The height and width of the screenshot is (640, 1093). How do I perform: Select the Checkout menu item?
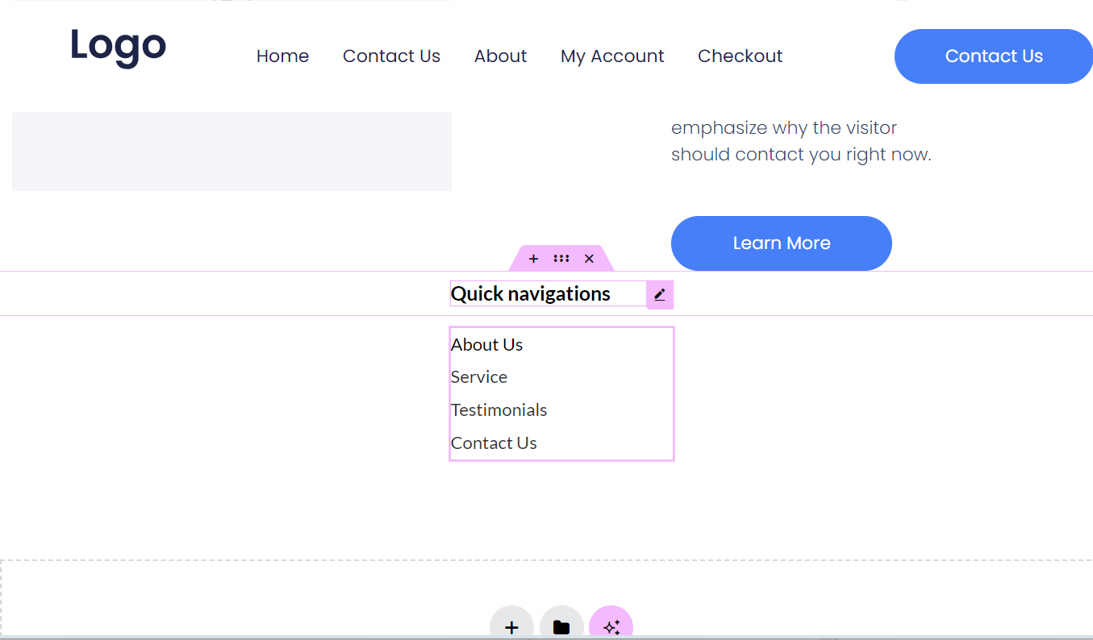pos(740,56)
